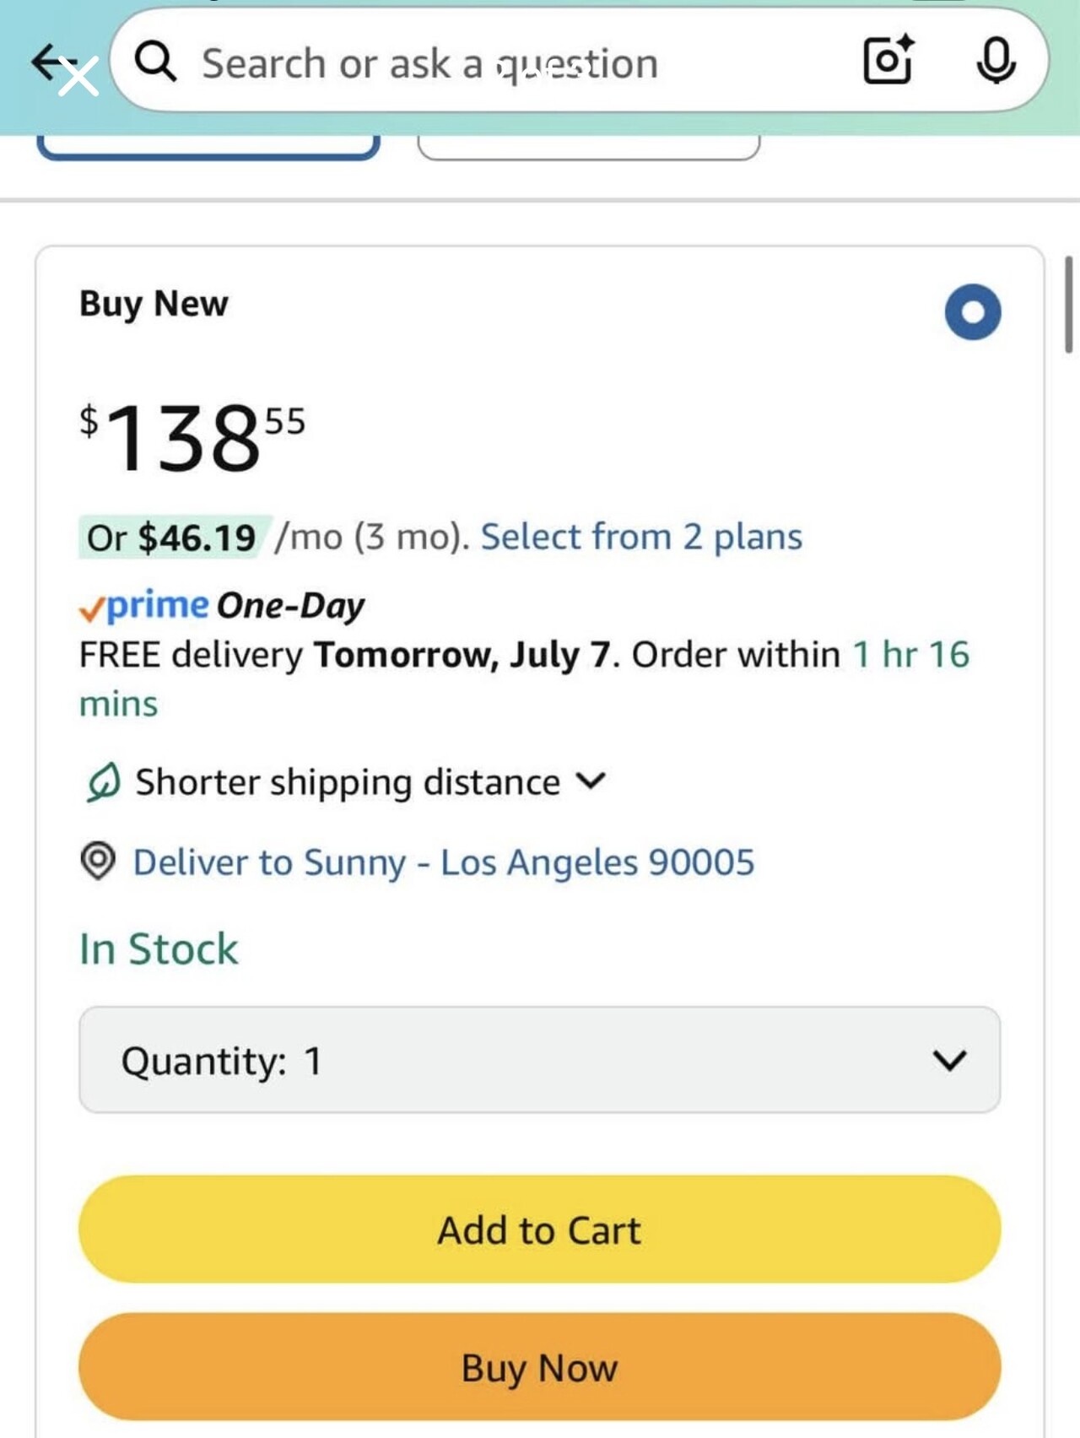1080x1438 pixels.
Task: Tap the white X close icon
Action: point(78,77)
